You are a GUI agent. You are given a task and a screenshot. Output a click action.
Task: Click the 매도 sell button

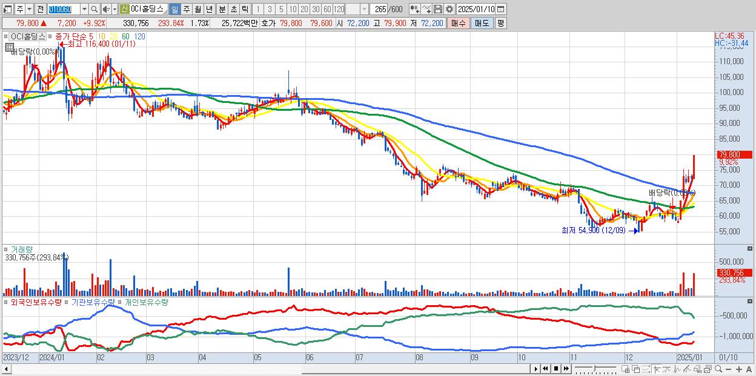(482, 23)
